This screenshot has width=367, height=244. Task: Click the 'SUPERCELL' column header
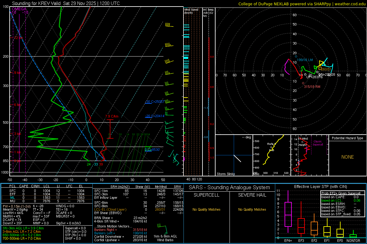[x=207, y=195]
